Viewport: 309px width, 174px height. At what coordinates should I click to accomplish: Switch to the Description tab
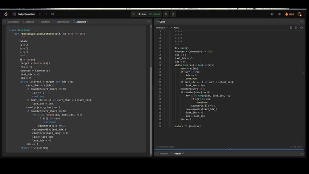click(12, 22)
